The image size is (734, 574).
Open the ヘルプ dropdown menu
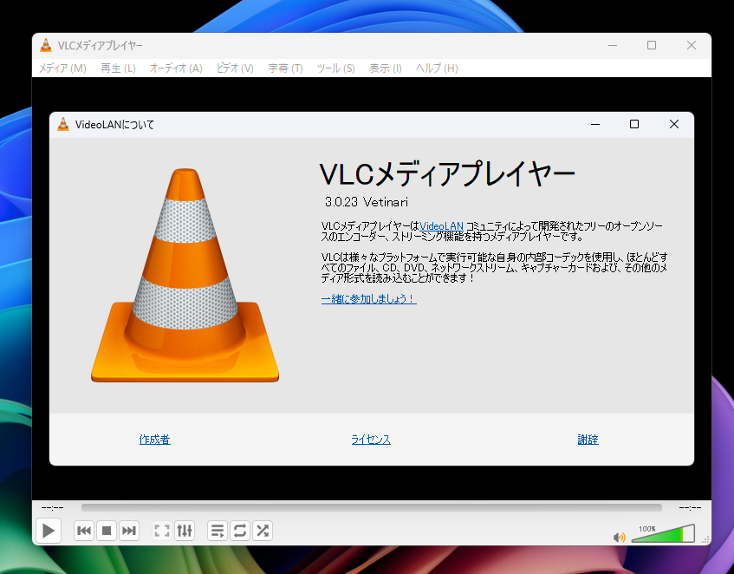coord(436,68)
